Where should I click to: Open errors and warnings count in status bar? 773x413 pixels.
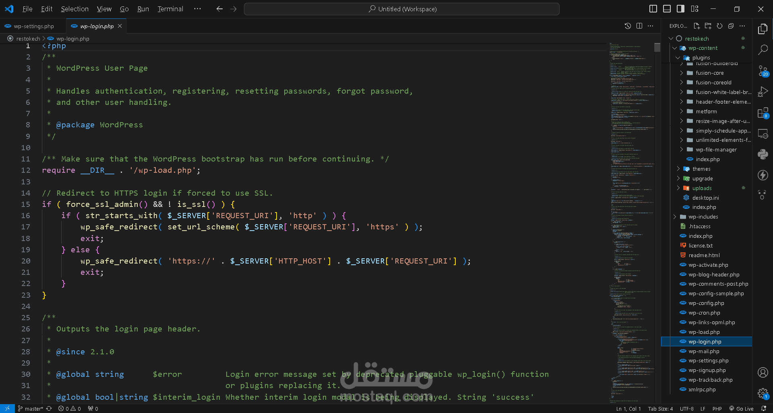point(70,409)
